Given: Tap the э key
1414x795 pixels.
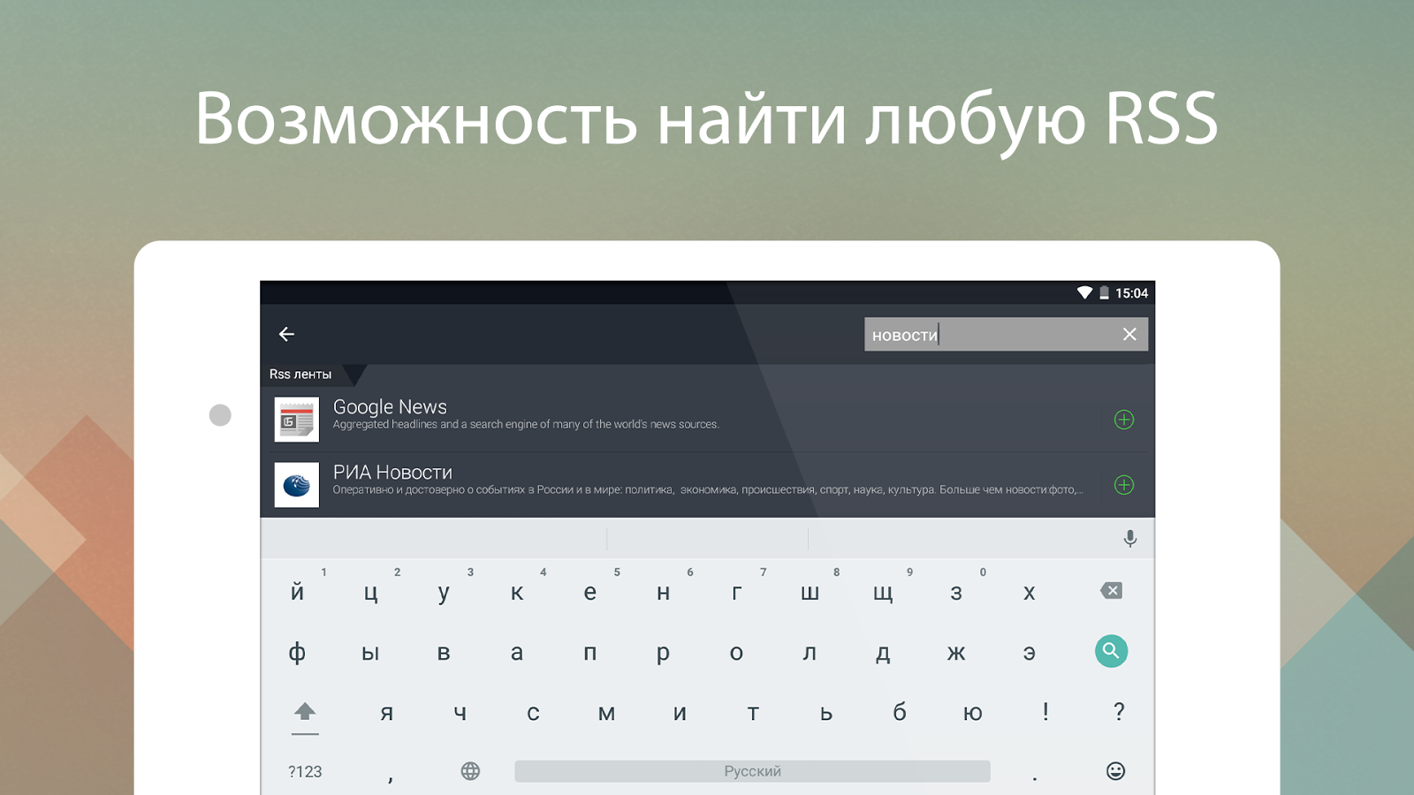Looking at the screenshot, I should click(x=1029, y=653).
